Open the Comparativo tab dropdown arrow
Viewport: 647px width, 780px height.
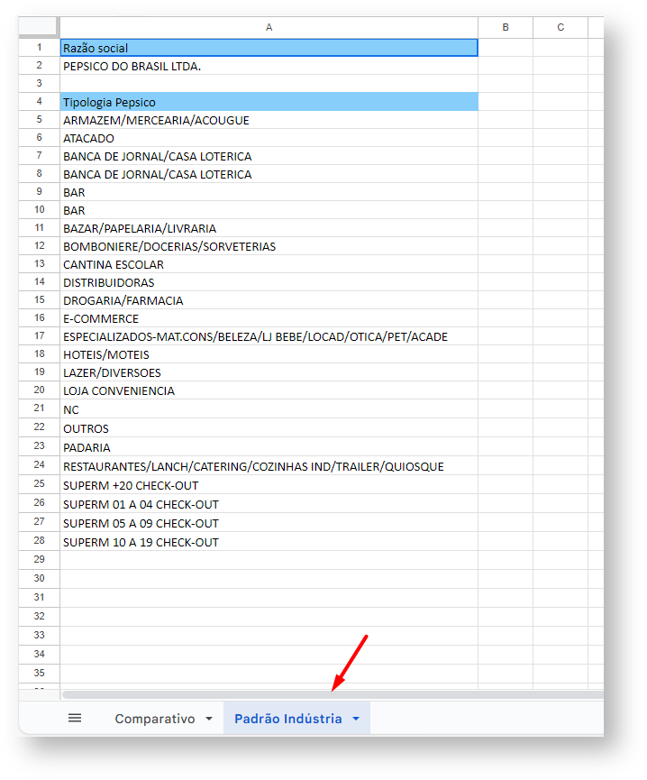tap(209, 719)
